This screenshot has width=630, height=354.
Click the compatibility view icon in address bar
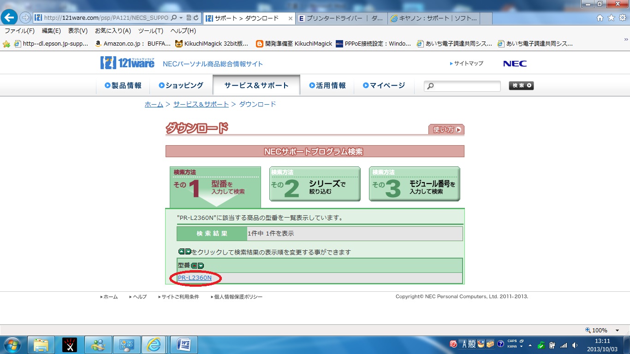coord(189,18)
